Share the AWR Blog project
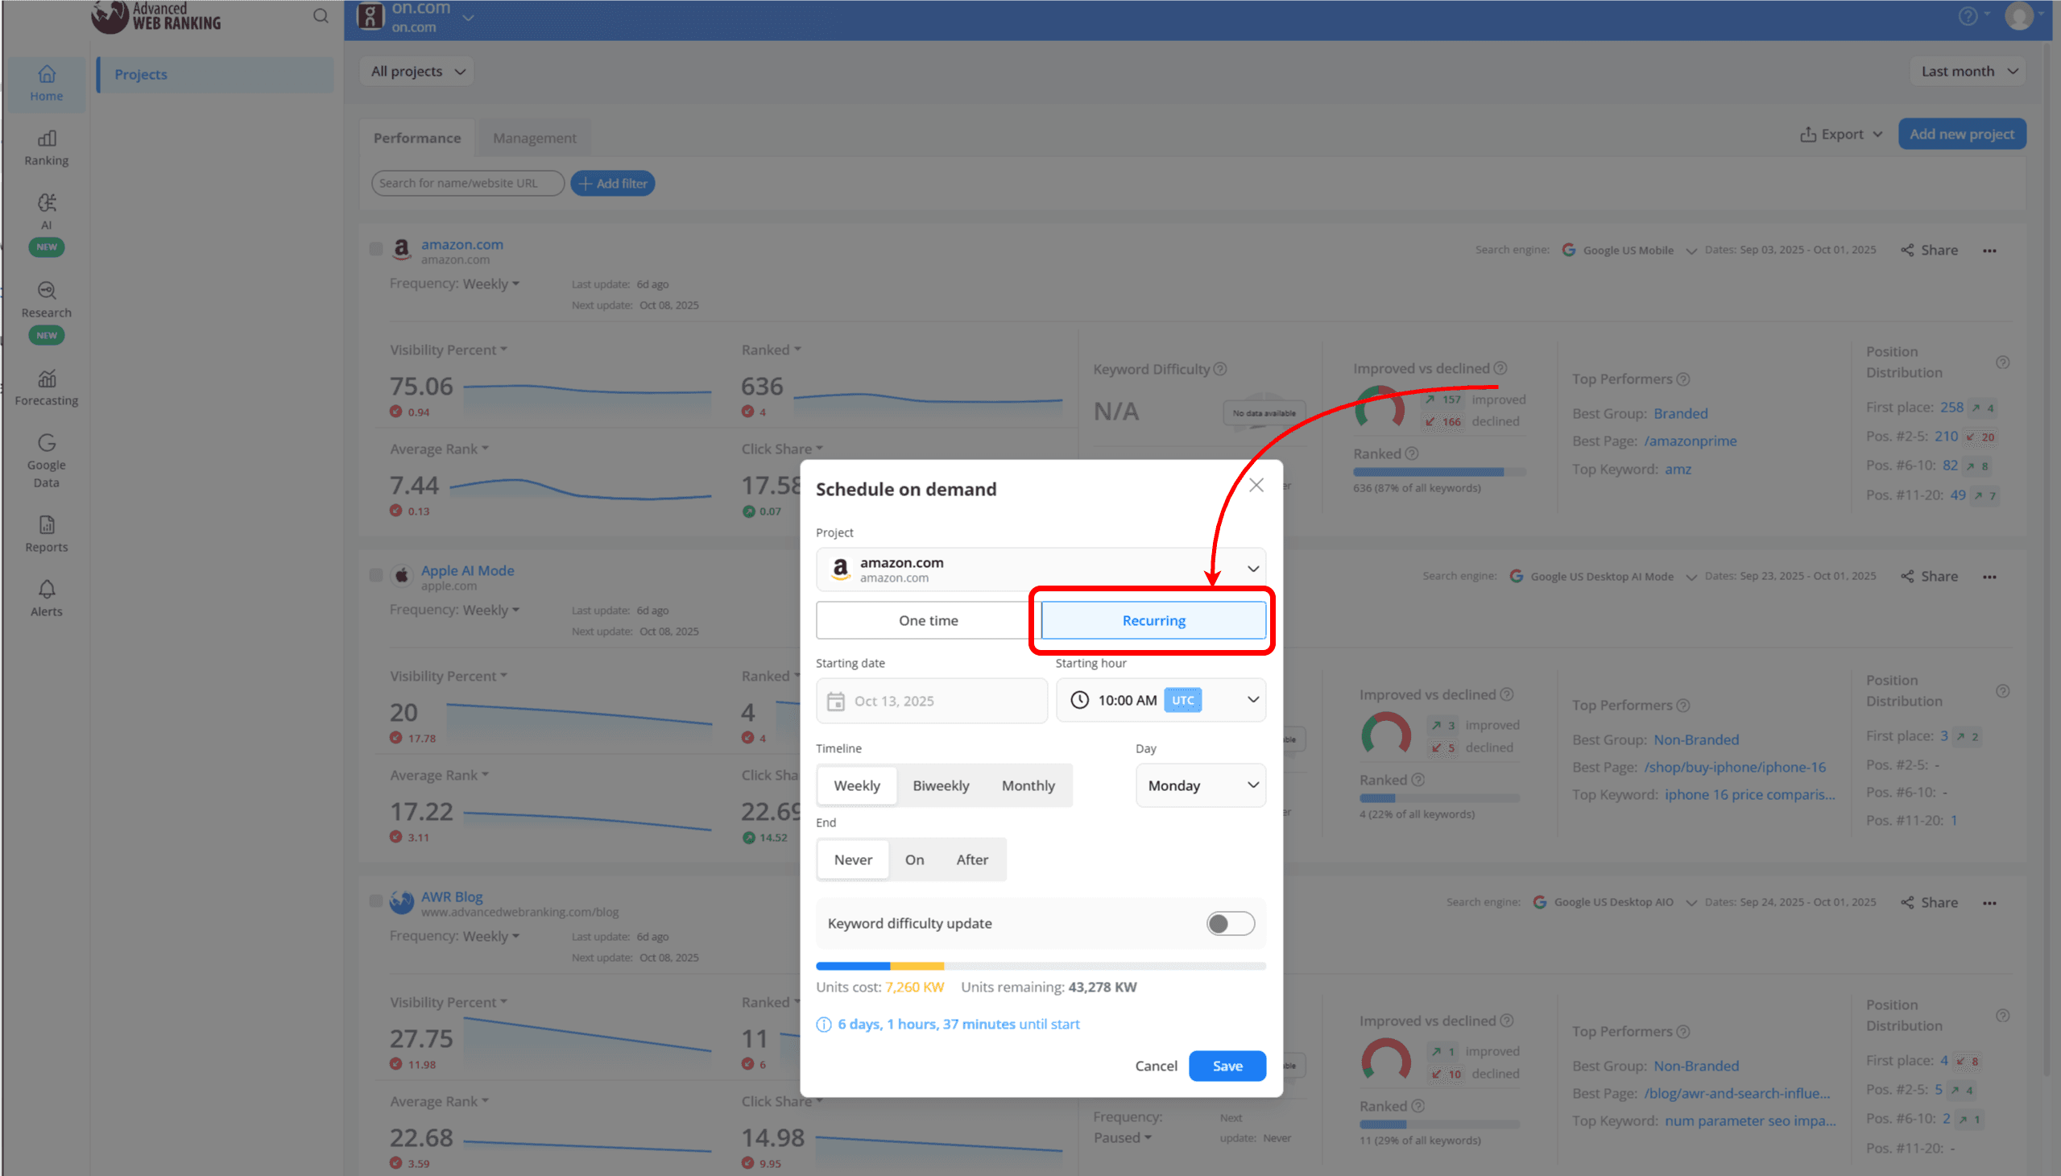 [1929, 903]
